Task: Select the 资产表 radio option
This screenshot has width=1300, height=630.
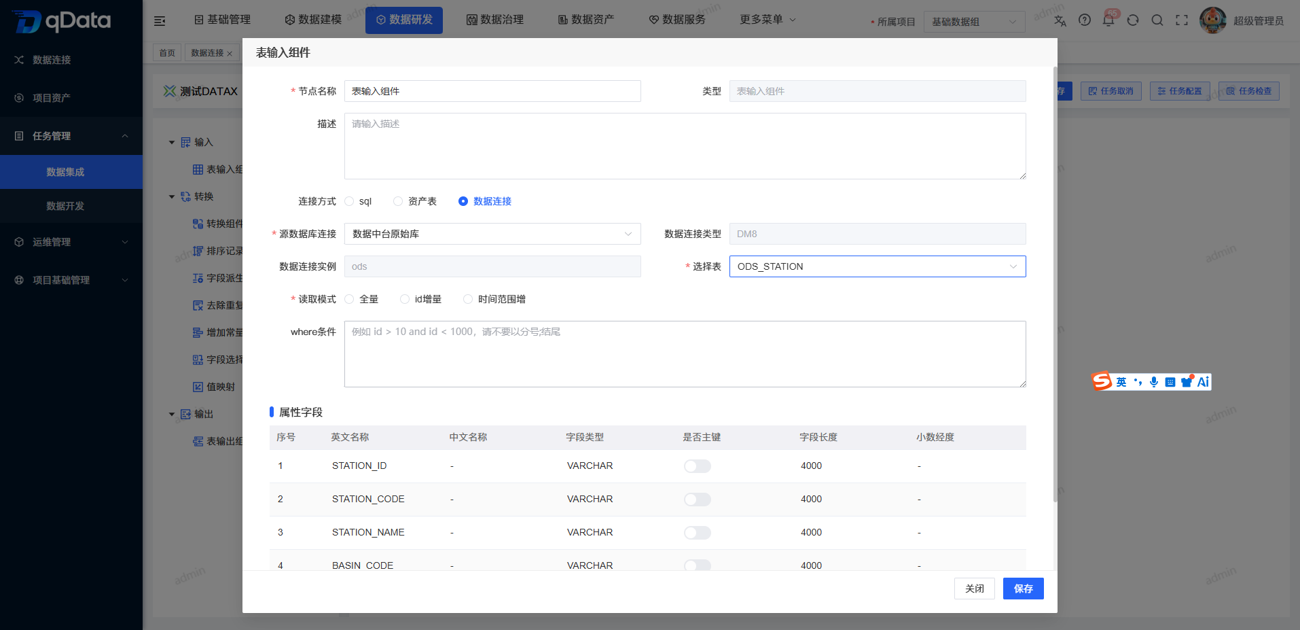Action: [x=398, y=201]
